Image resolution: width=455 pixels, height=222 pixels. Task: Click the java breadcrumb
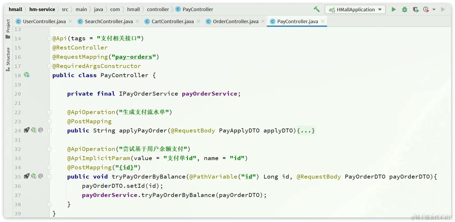click(x=98, y=9)
